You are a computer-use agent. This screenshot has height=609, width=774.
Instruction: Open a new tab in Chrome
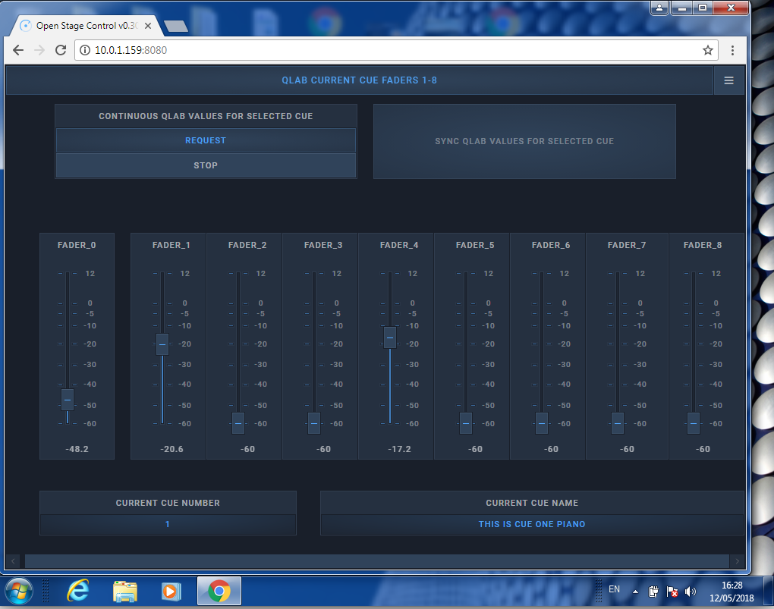[175, 27]
